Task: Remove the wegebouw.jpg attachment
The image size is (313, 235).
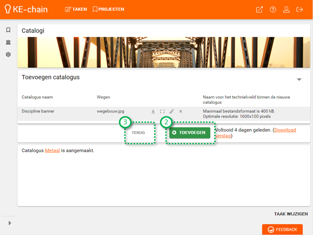Action: coord(180,112)
